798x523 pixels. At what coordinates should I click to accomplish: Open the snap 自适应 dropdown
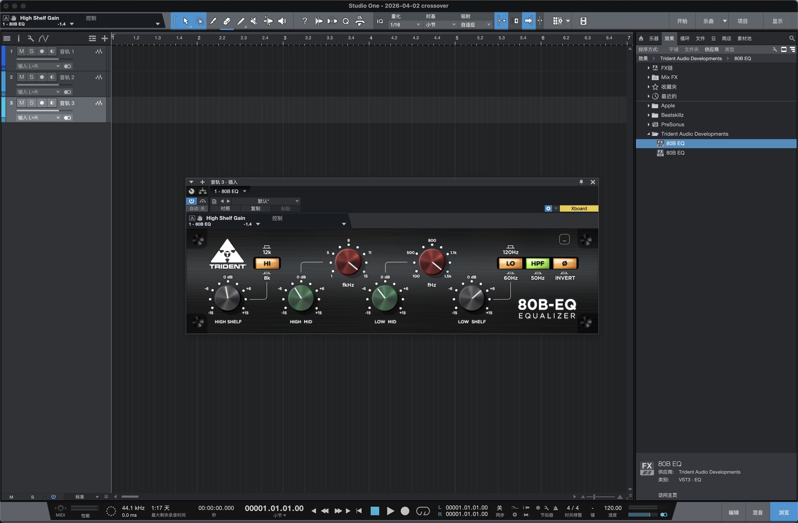click(476, 25)
